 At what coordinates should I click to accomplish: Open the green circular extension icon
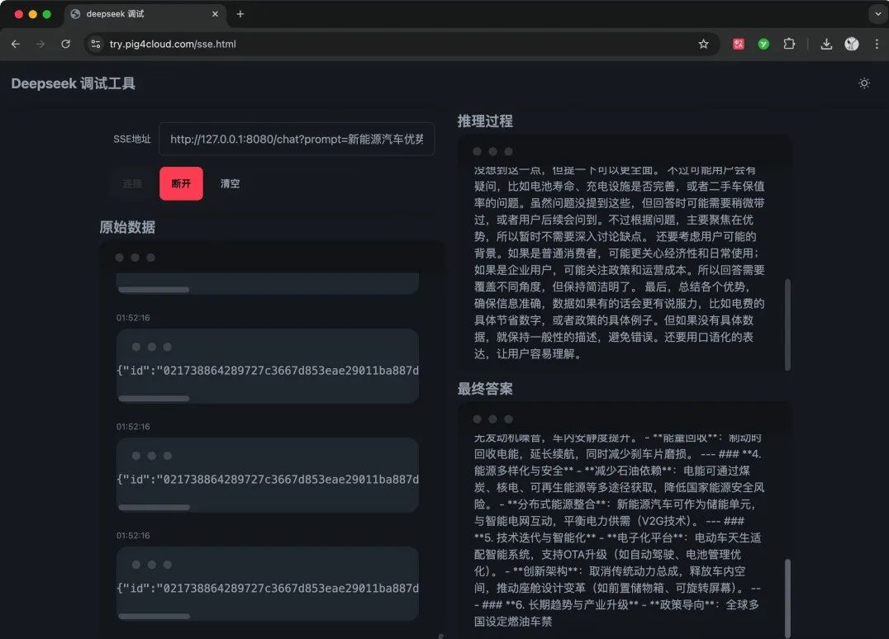coord(763,45)
